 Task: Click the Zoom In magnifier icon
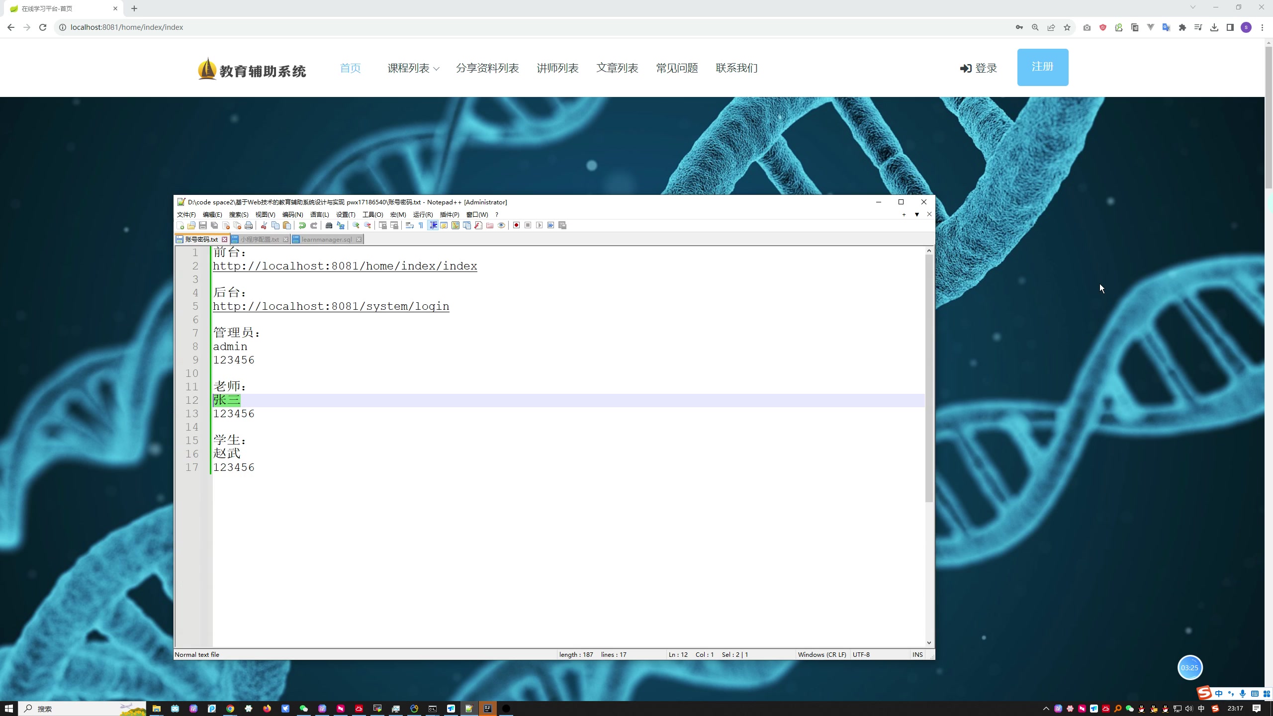(356, 226)
